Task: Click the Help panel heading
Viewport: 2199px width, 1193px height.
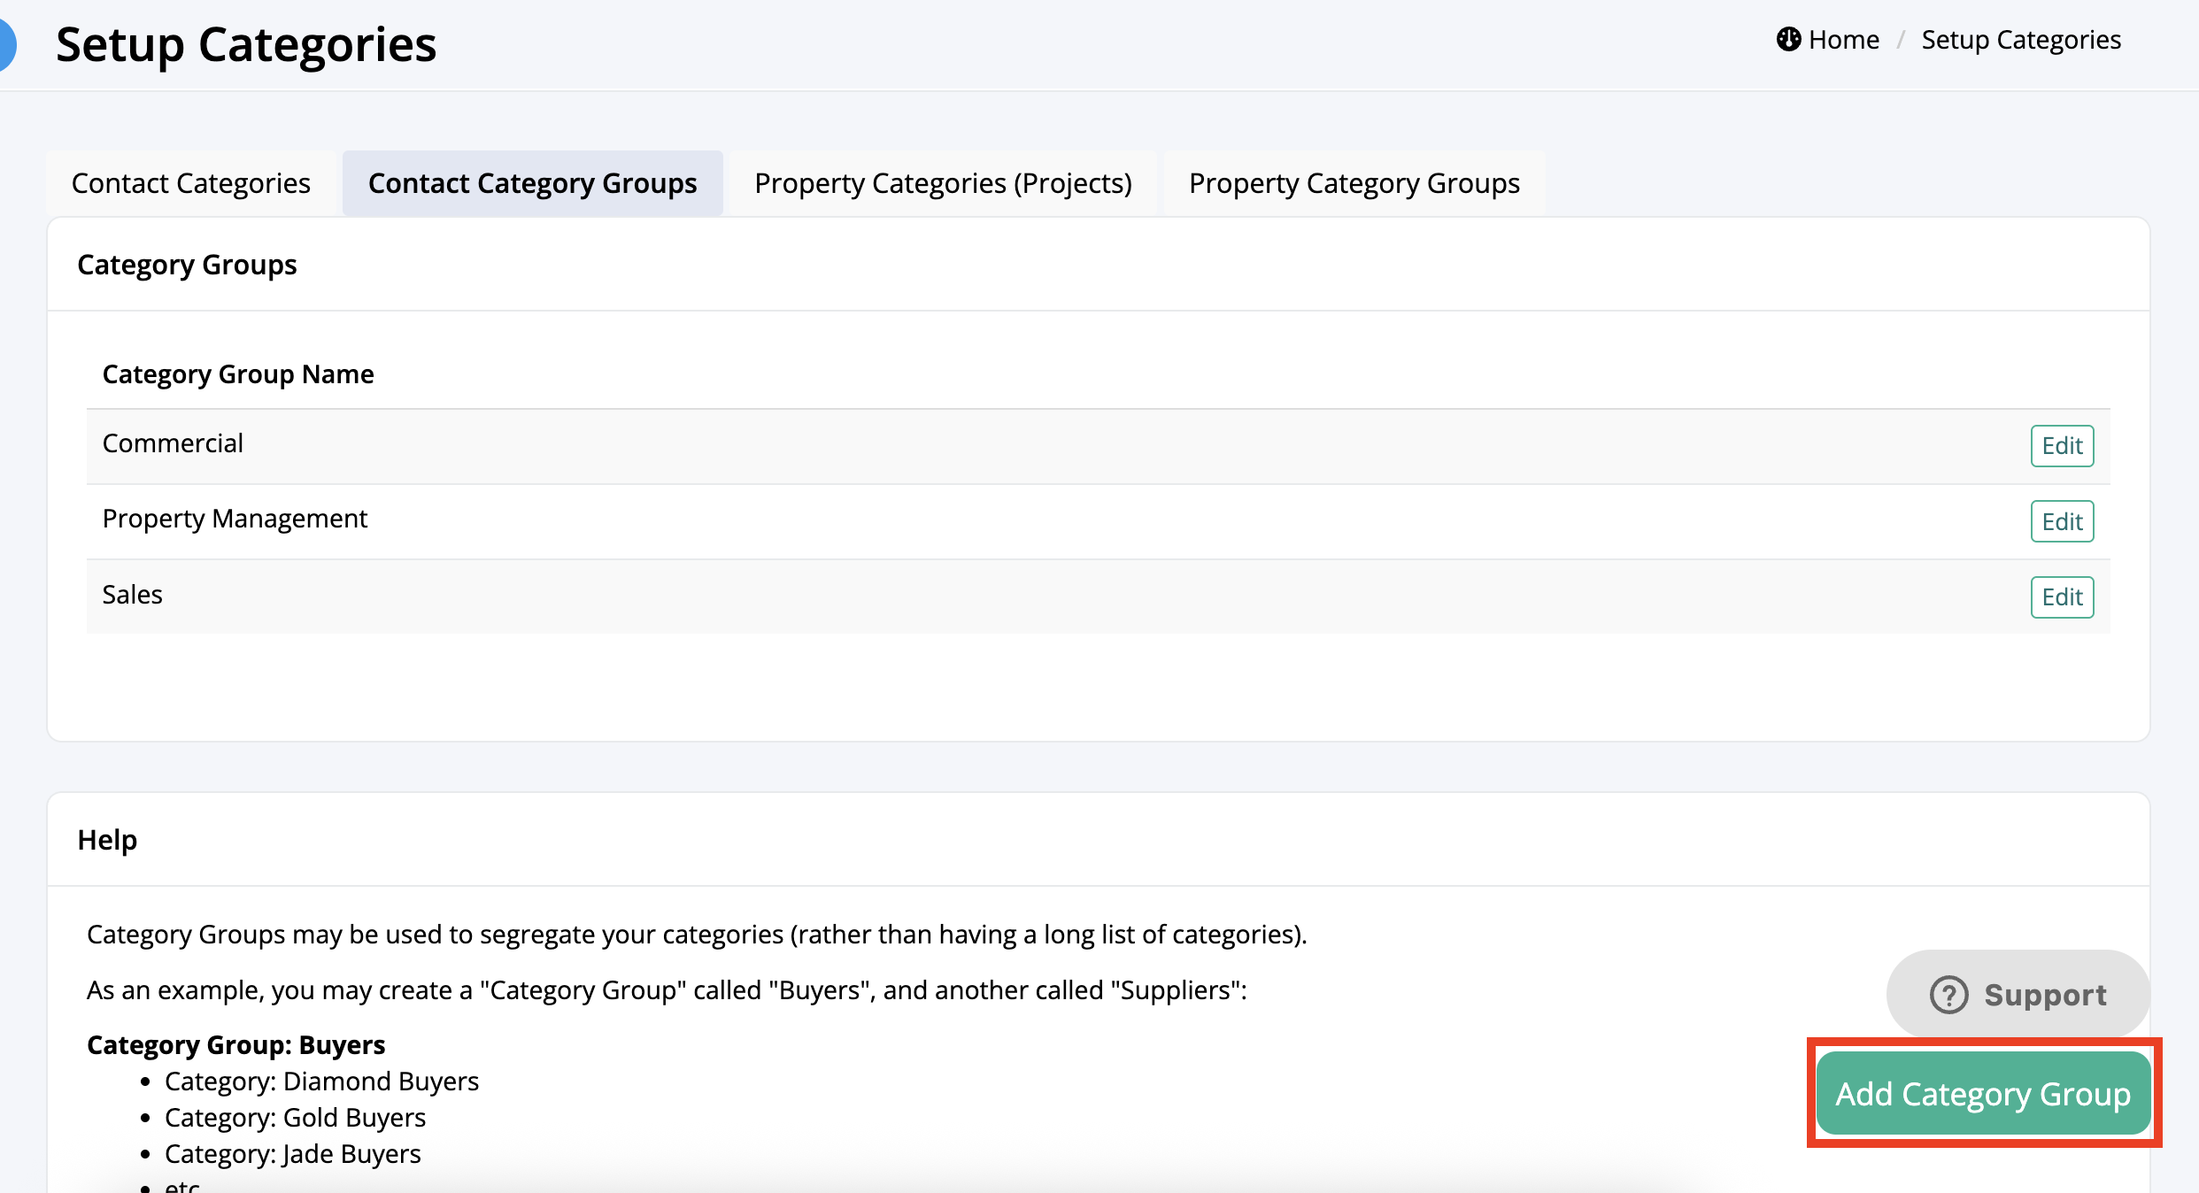Action: [x=107, y=840]
